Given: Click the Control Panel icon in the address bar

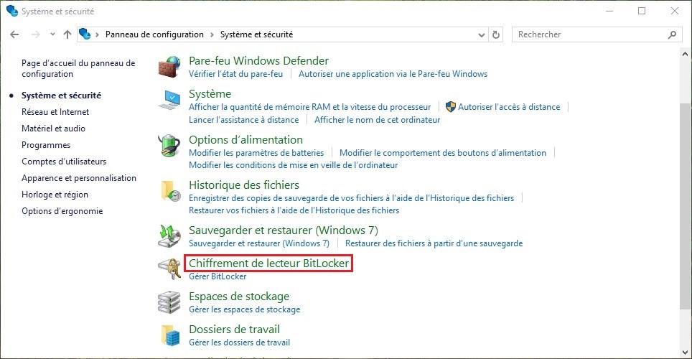Looking at the screenshot, I should (x=85, y=34).
